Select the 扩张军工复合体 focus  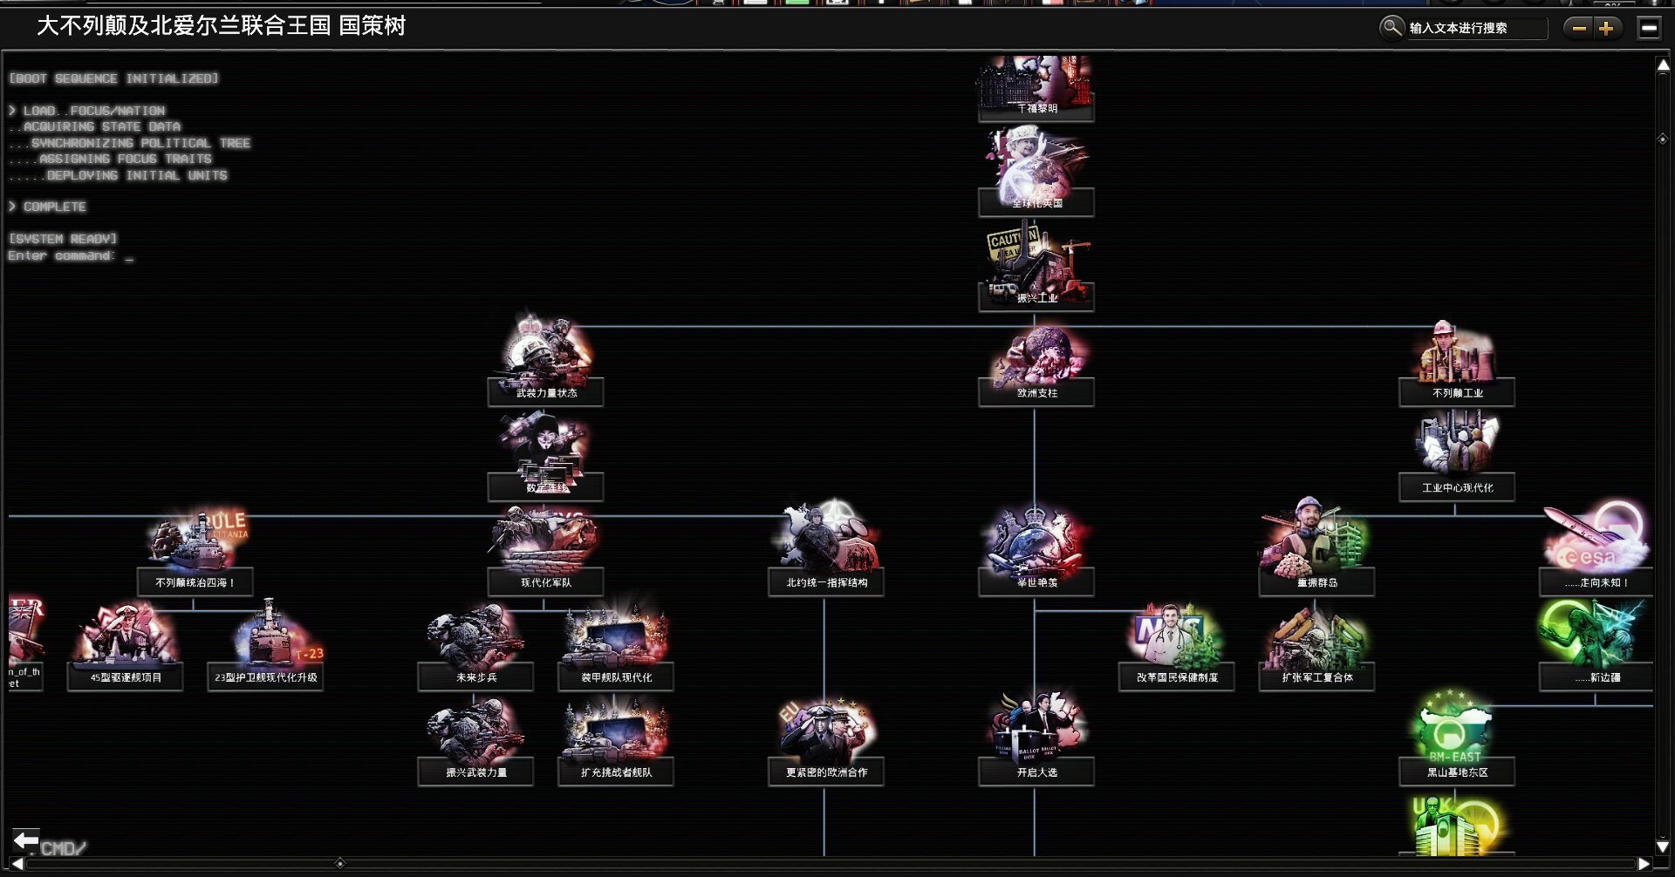(1316, 647)
